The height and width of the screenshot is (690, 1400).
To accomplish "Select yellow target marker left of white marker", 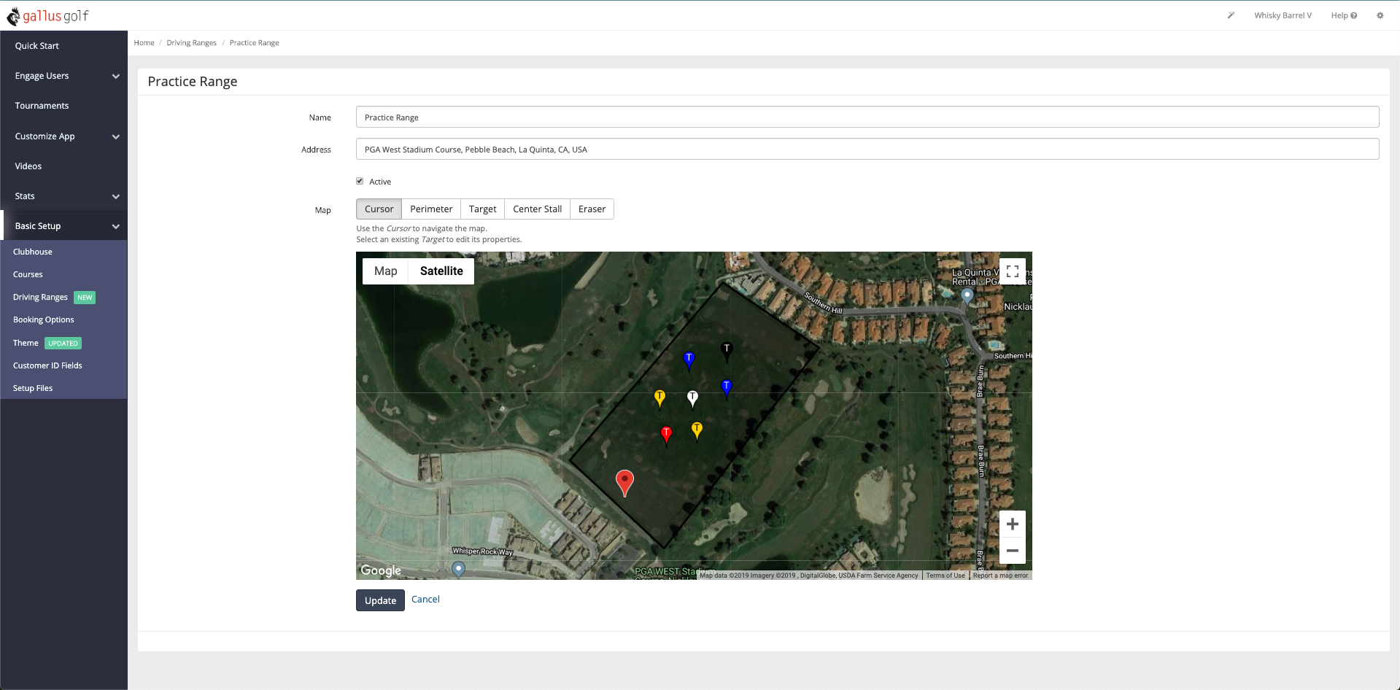I will tap(660, 398).
